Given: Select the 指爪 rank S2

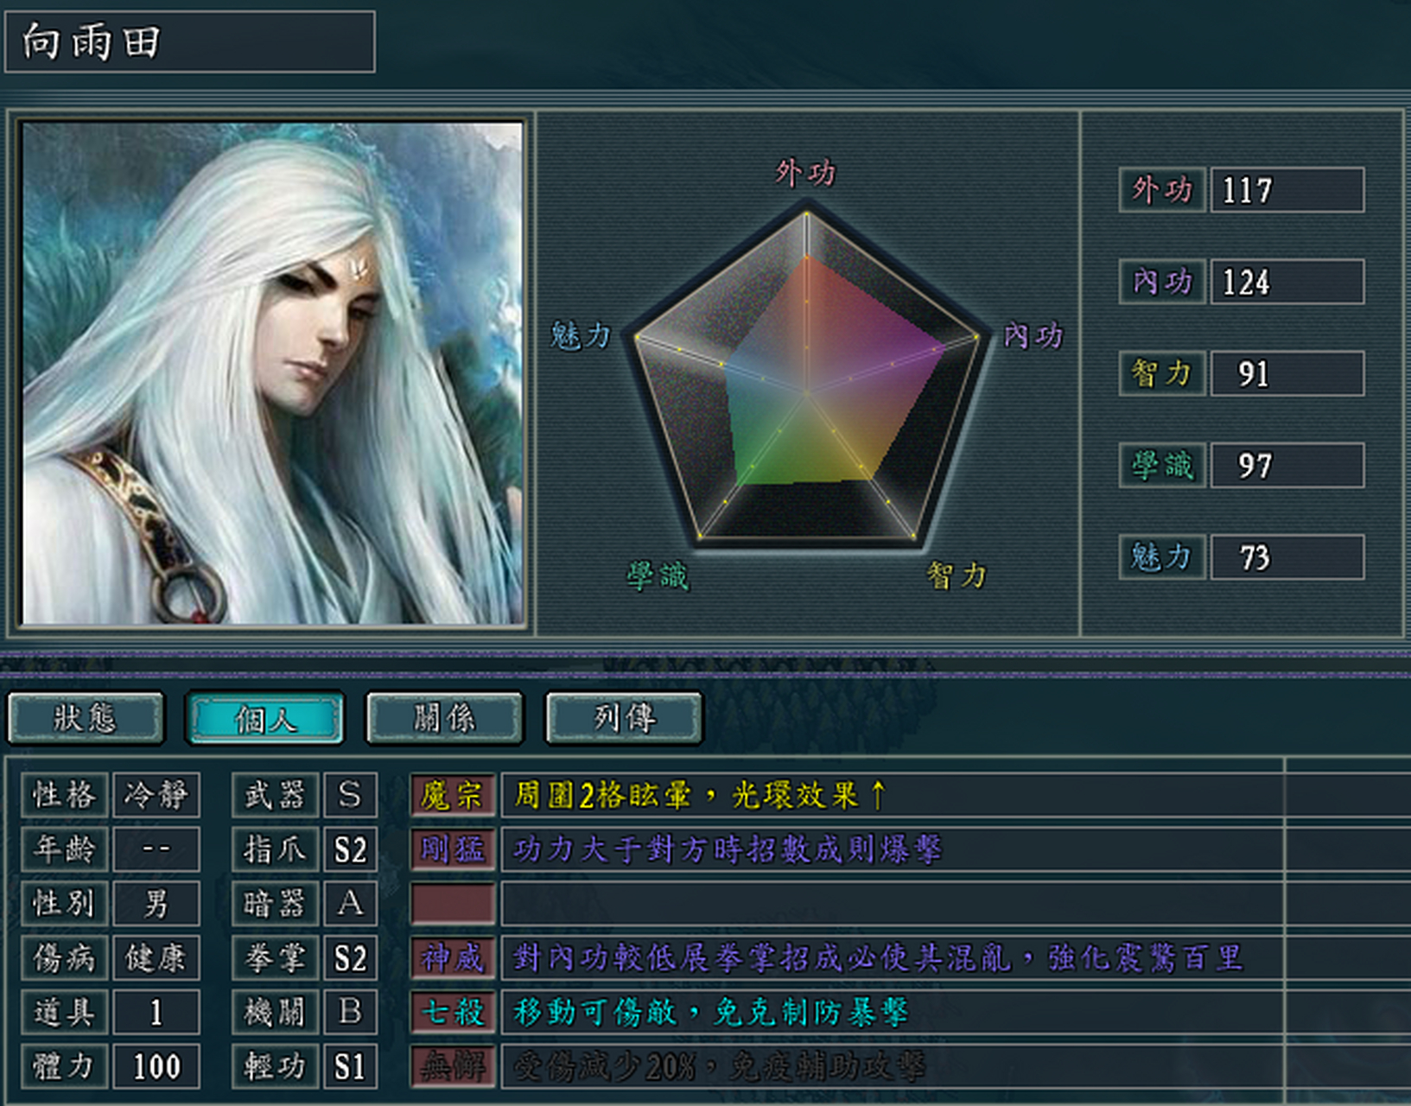Looking at the screenshot, I should tap(350, 849).
